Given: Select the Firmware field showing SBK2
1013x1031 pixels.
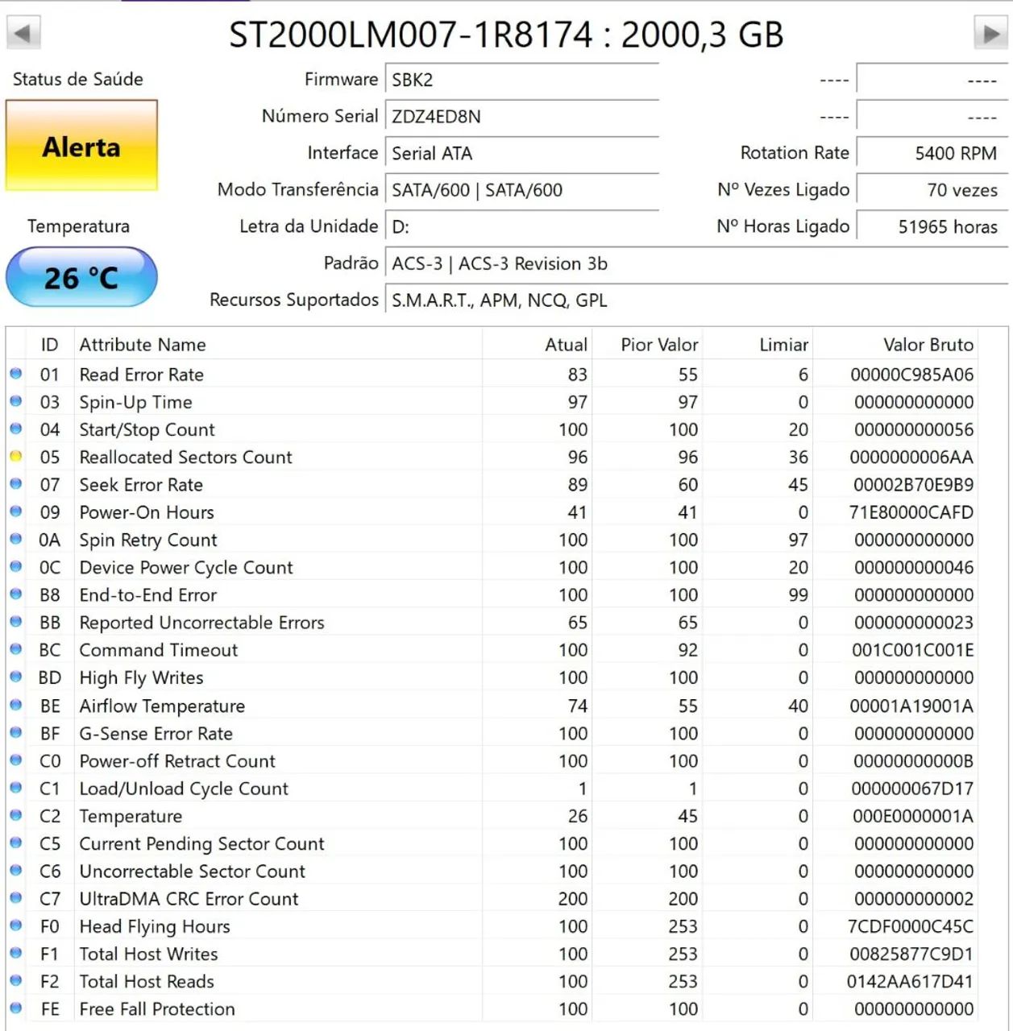Looking at the screenshot, I should [x=522, y=80].
